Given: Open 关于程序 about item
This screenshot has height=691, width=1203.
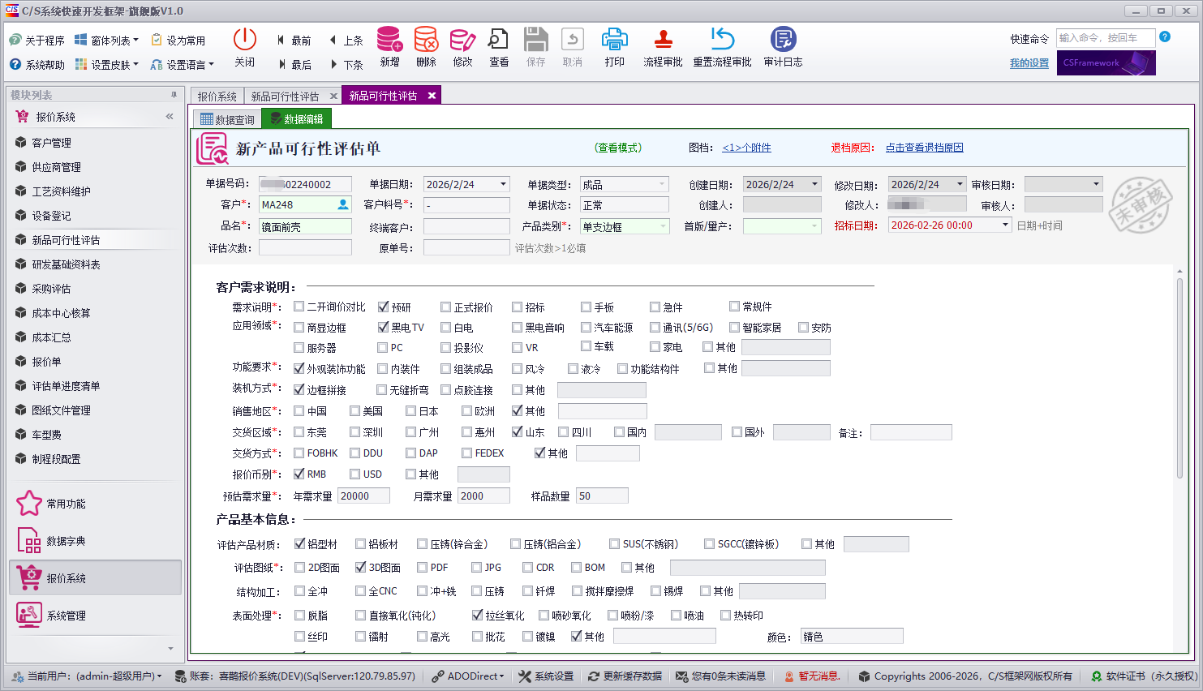Looking at the screenshot, I should pyautogui.click(x=37, y=41).
